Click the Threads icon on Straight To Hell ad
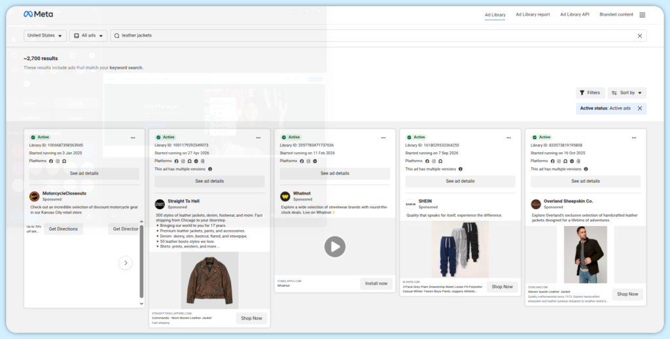 [203, 161]
